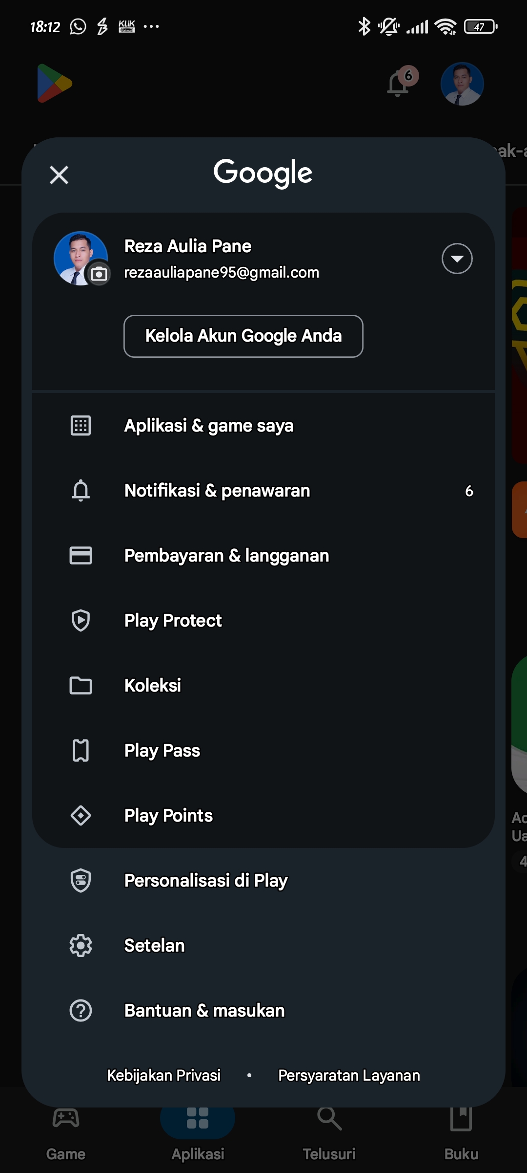
Task: Open Aplikasi & game saya grid icon
Action: coord(81,426)
